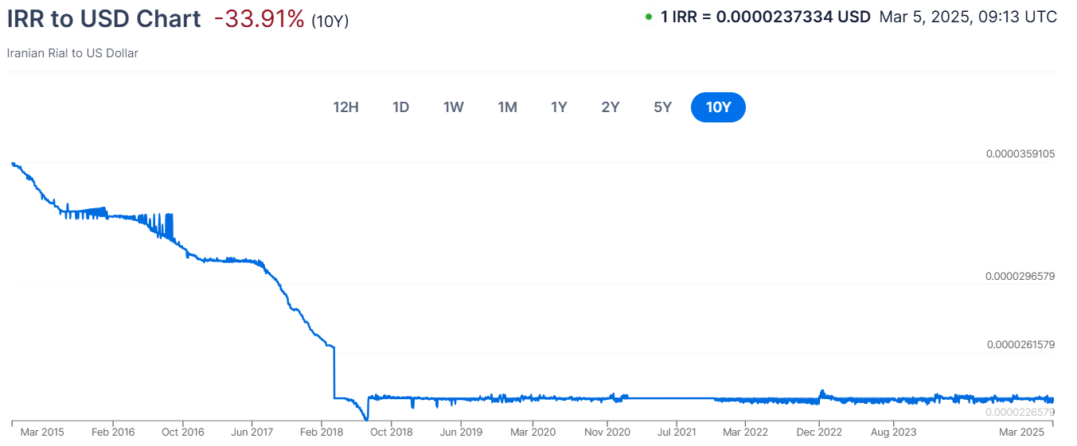Click the 0.0000261579 y-axis label
The height and width of the screenshot is (446, 1077).
[1020, 344]
